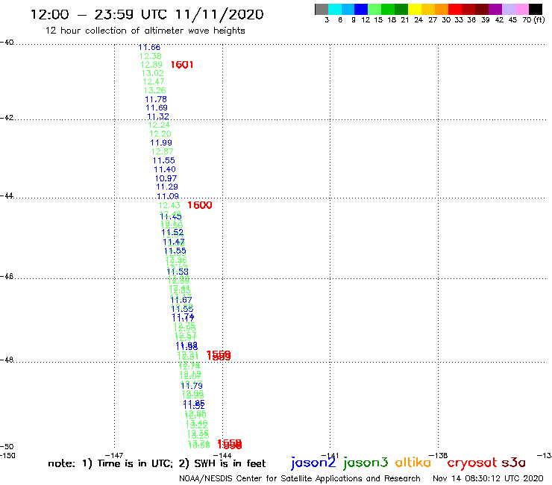Click the note about UTC time and SWH feet
552x485 pixels.
157,463
